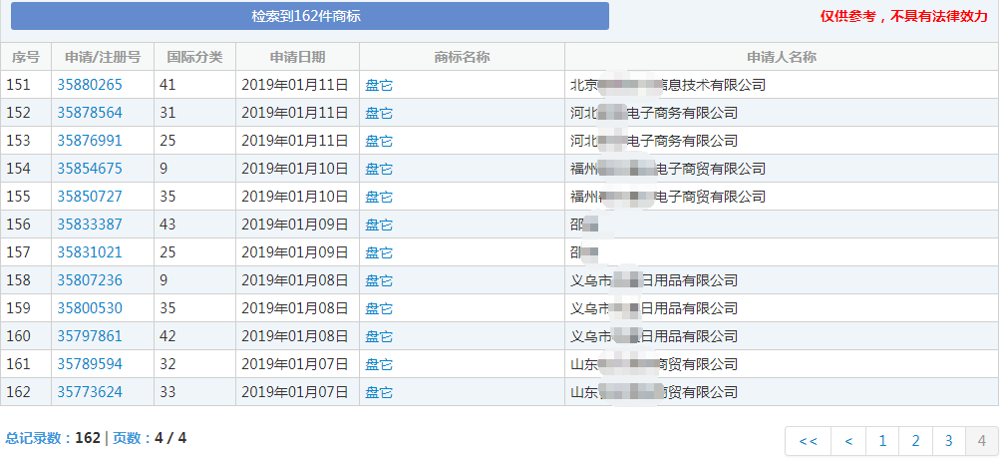Click application date in row 160

click(x=294, y=336)
